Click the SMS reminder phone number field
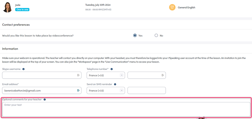 tap(147, 91)
